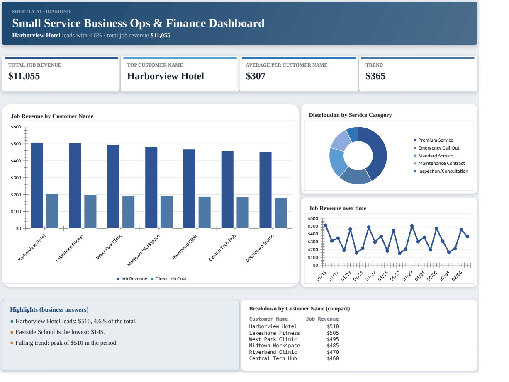Open the Top Customer Name card
This screenshot has height=382, width=509.
pyautogui.click(x=180, y=74)
